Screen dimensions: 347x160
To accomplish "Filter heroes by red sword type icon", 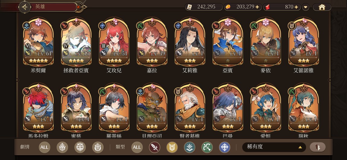I will pos(154,147).
